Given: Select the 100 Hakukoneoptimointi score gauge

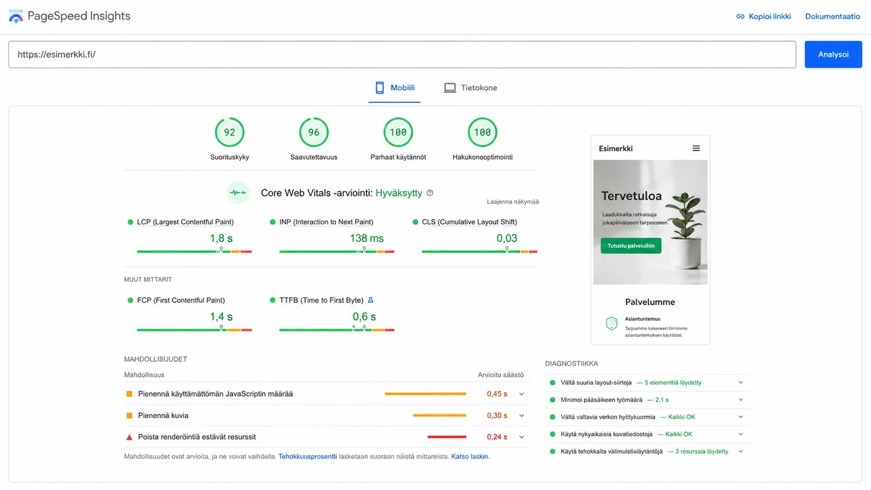Looking at the screenshot, I should pyautogui.click(x=483, y=132).
